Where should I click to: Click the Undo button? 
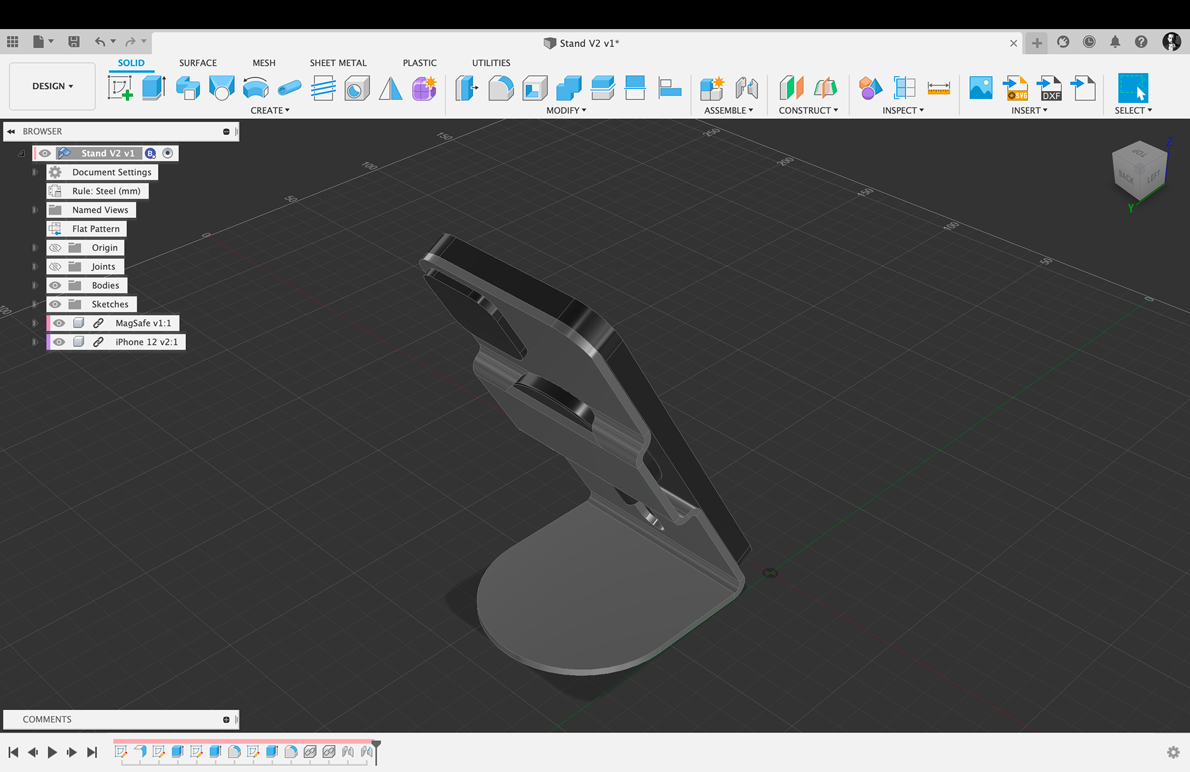tap(100, 41)
